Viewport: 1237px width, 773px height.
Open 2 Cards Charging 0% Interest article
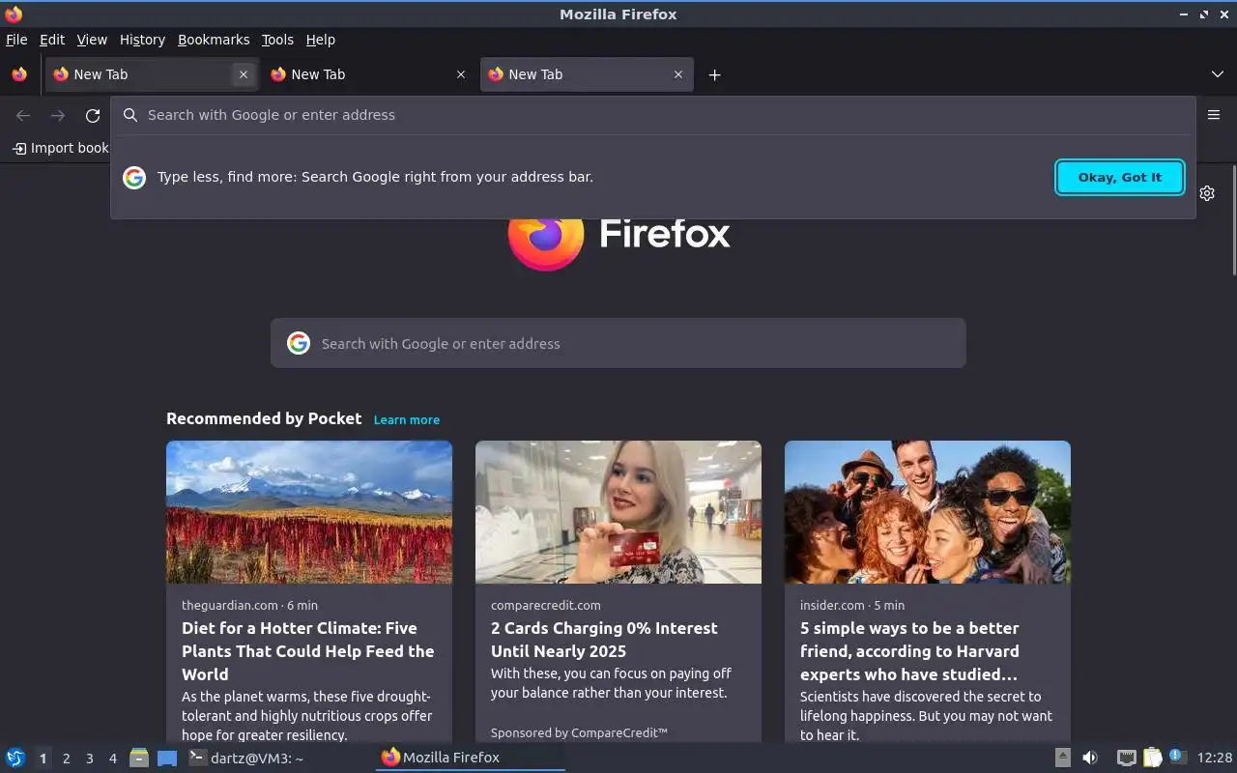click(604, 640)
